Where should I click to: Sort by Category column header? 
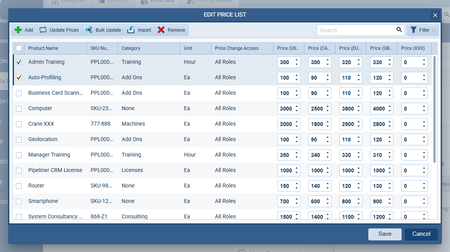131,48
